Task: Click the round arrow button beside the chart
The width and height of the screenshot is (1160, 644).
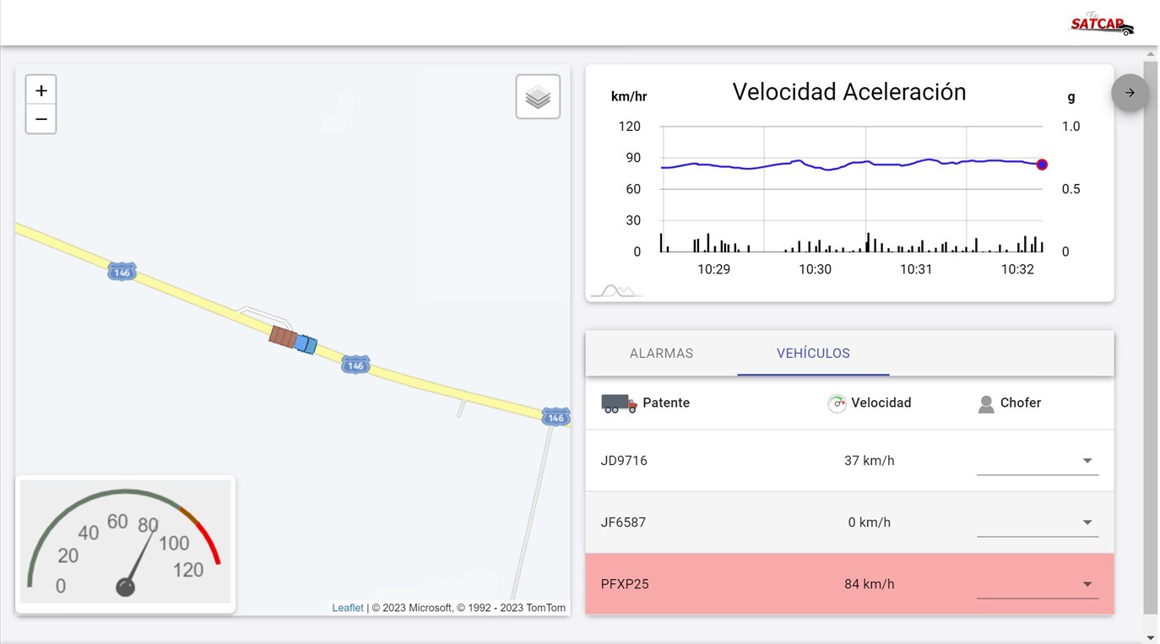Action: (1130, 93)
